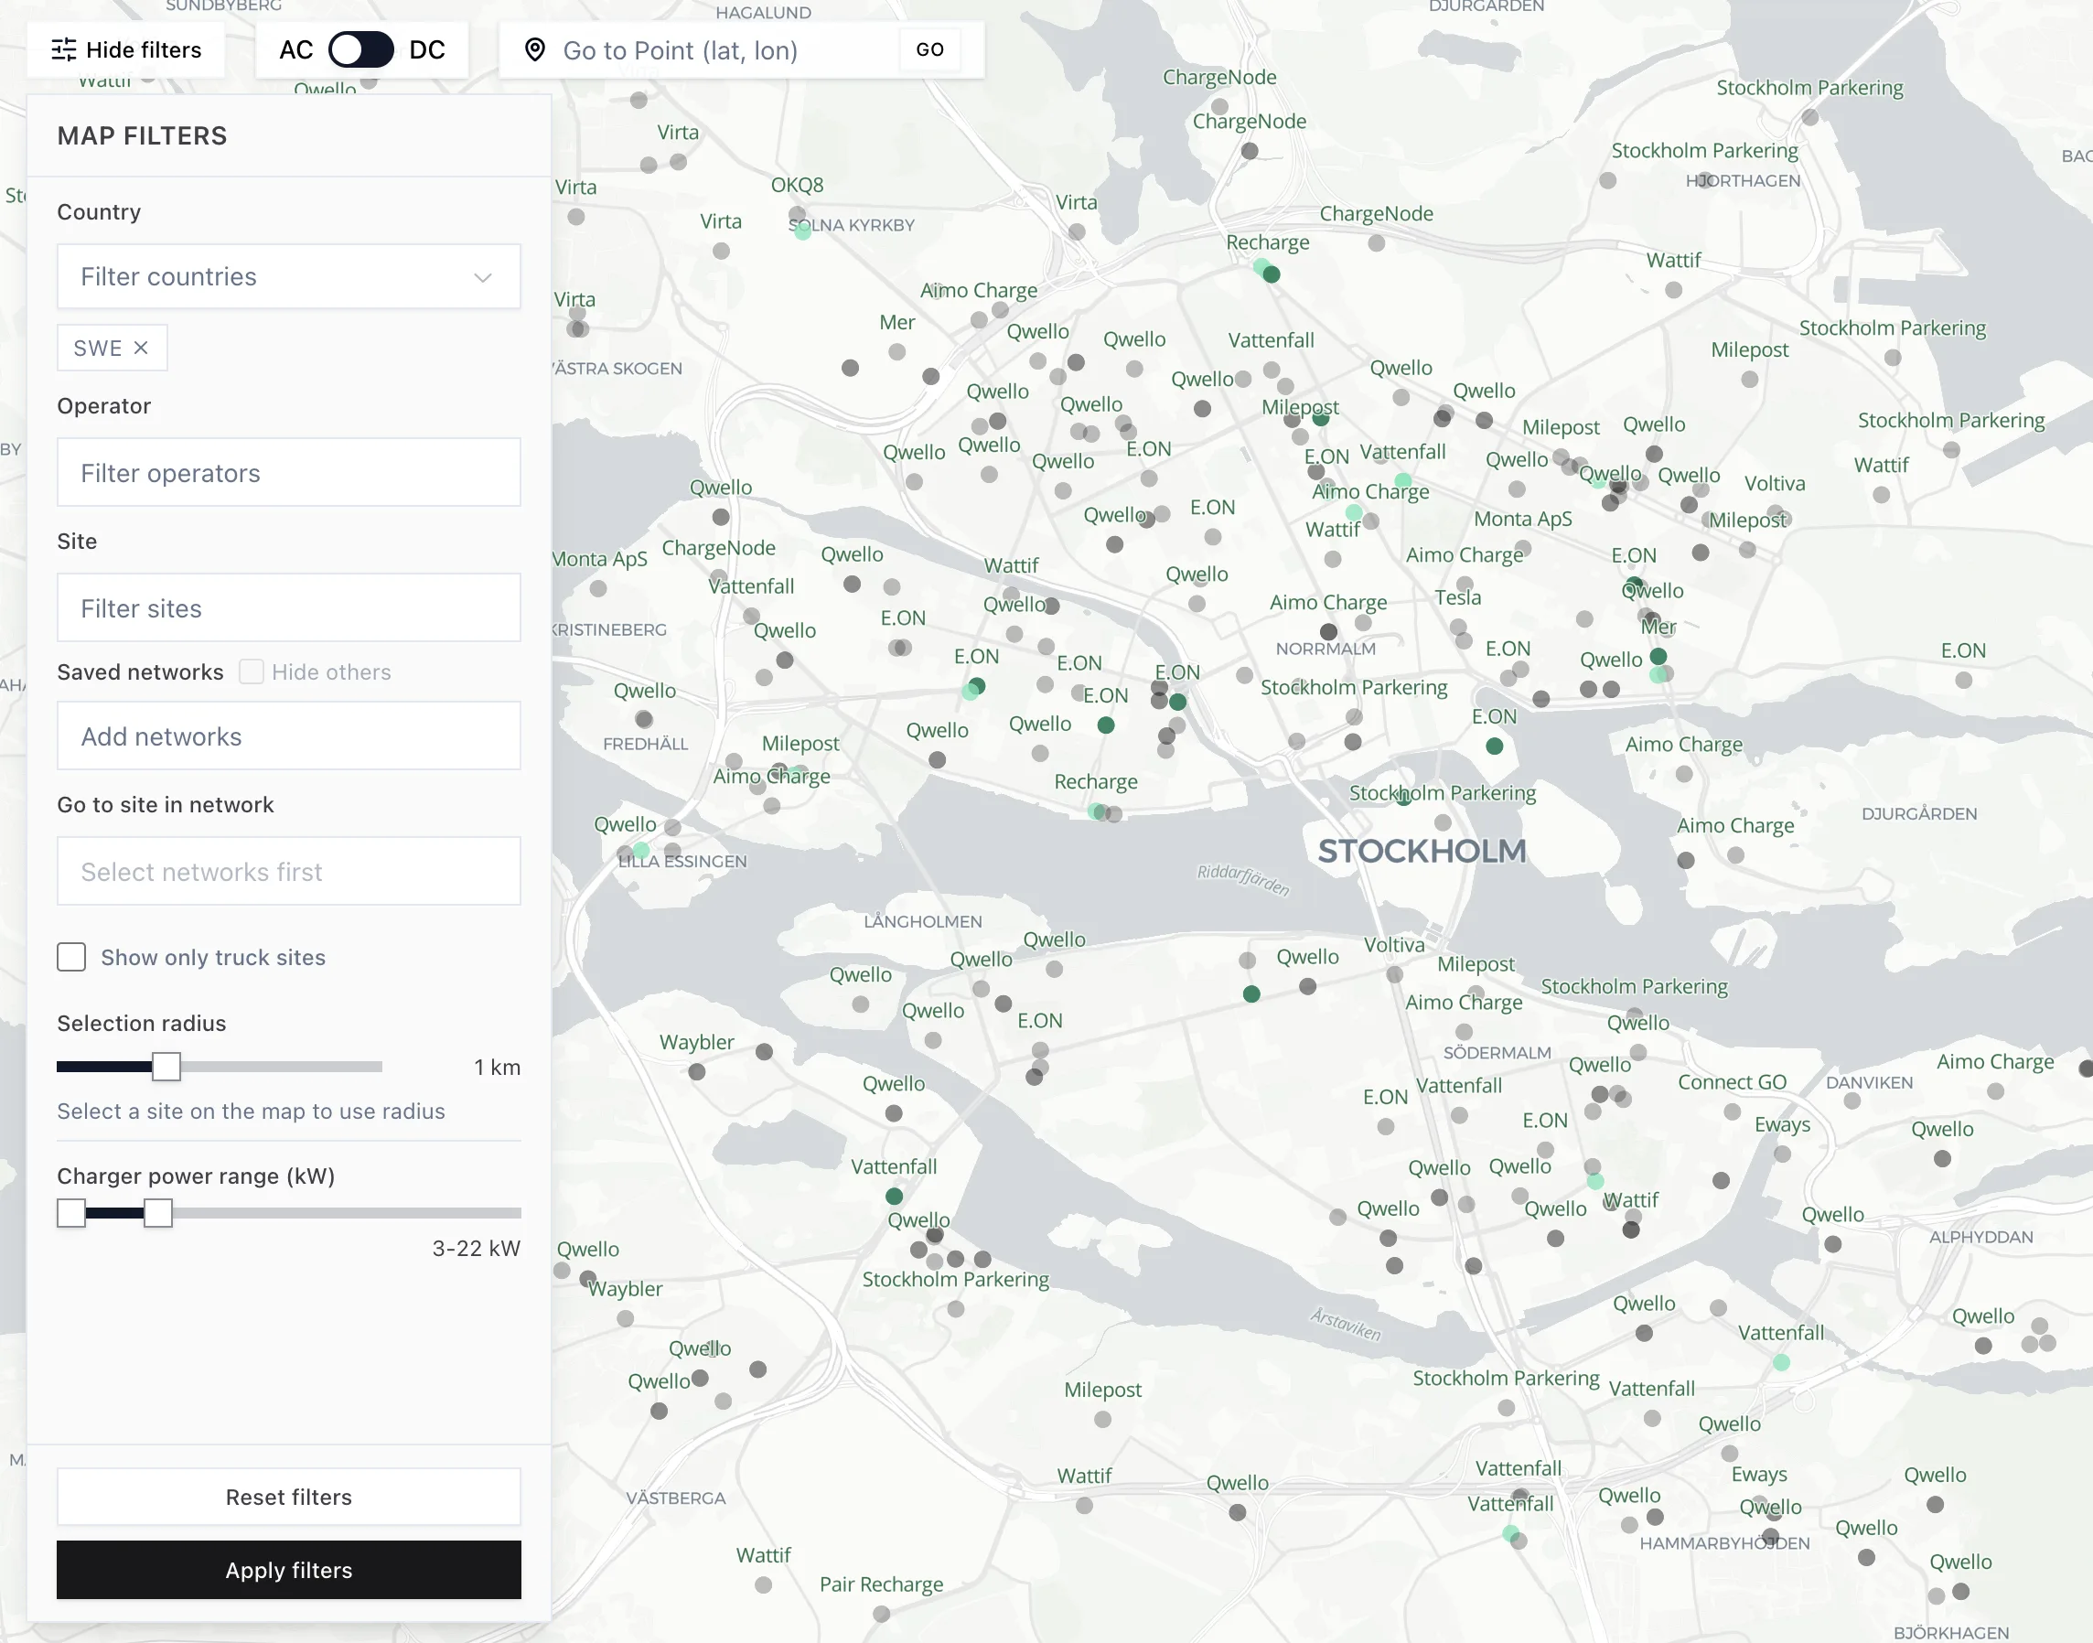
Task: Open the Filter countries dropdown
Action: tap(288, 277)
